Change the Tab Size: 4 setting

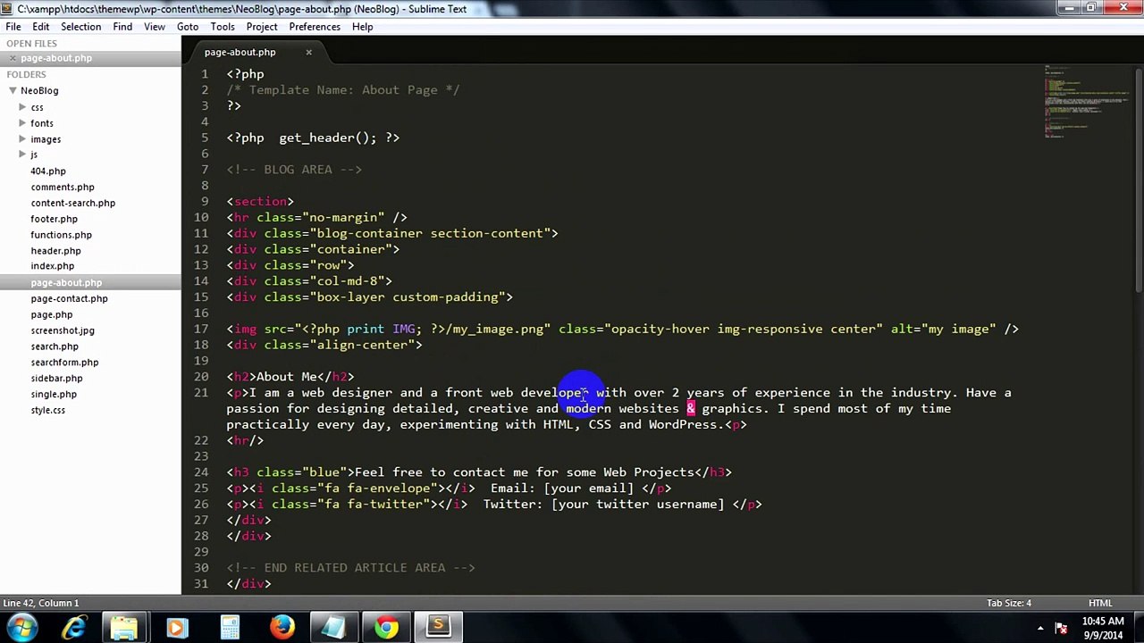click(x=1009, y=603)
